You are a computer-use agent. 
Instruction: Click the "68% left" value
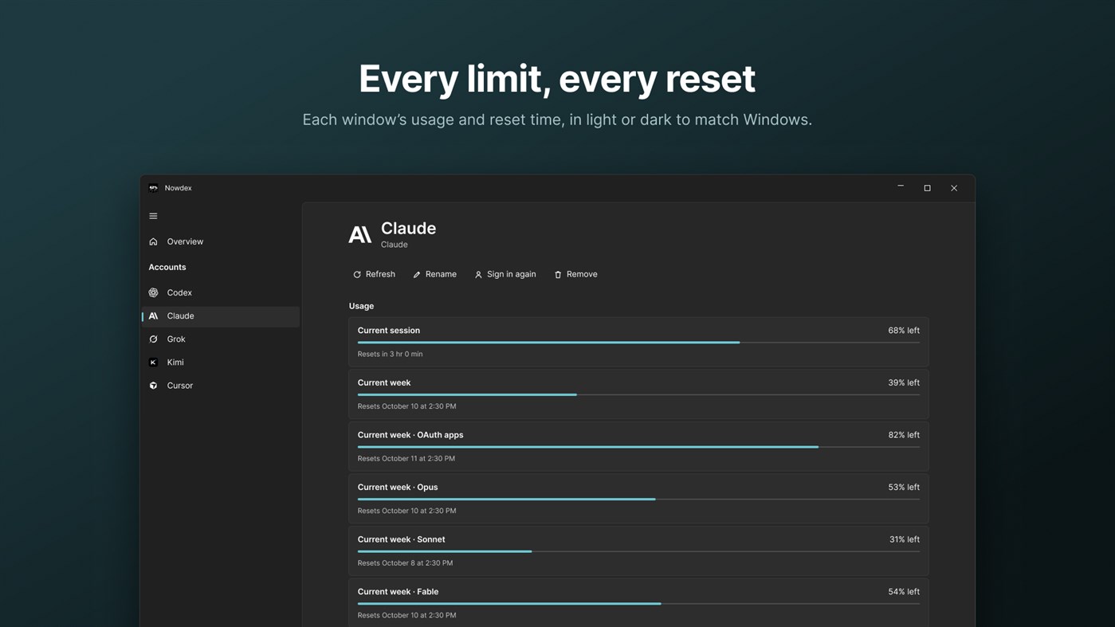tap(904, 331)
